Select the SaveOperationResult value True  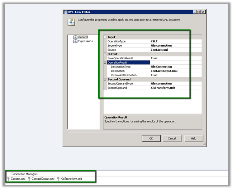tap(176, 58)
